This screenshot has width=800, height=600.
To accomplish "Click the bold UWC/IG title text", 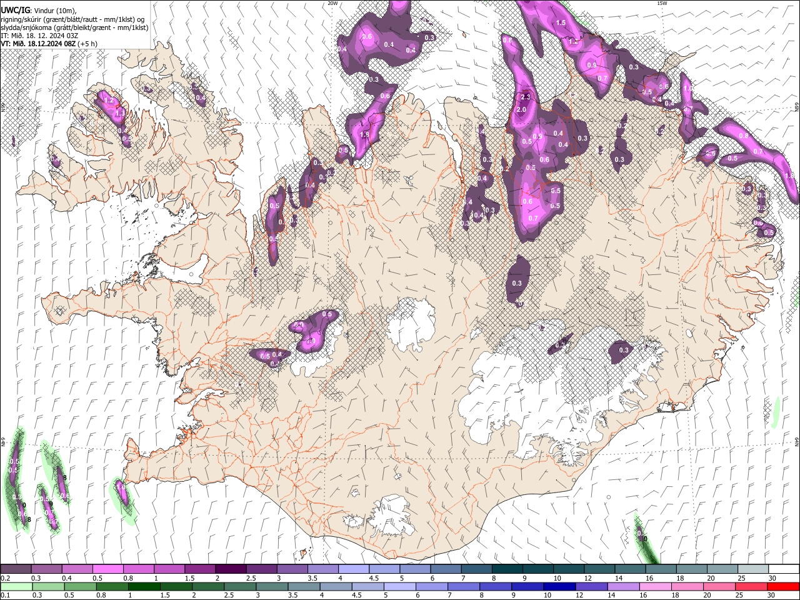I will click(15, 10).
